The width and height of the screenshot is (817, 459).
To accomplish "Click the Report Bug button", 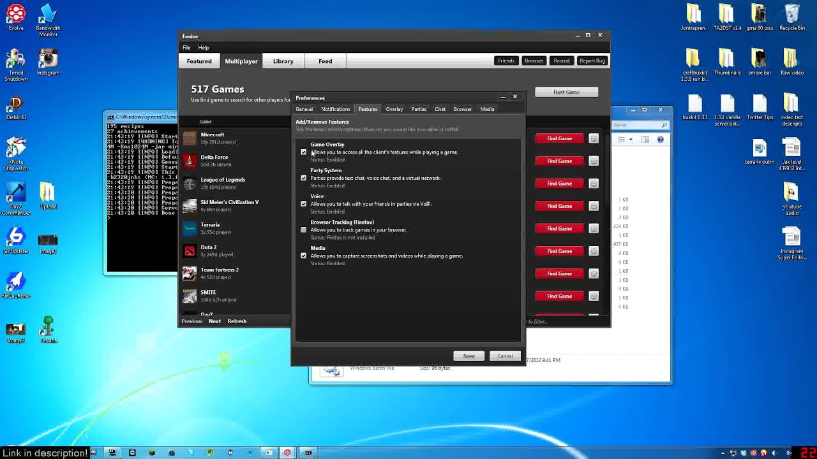I will pos(592,61).
